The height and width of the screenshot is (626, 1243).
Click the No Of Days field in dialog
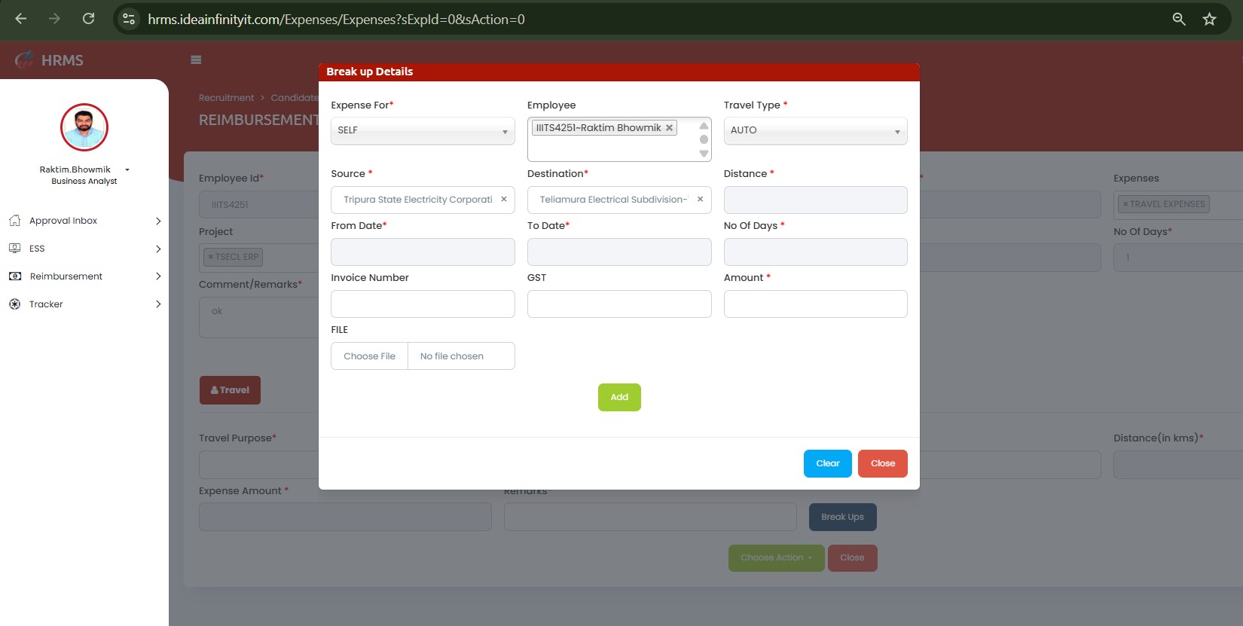click(x=815, y=252)
